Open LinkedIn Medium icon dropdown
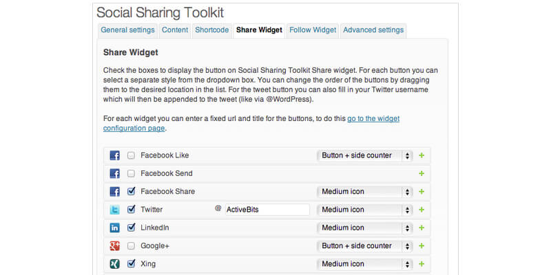 (365, 228)
